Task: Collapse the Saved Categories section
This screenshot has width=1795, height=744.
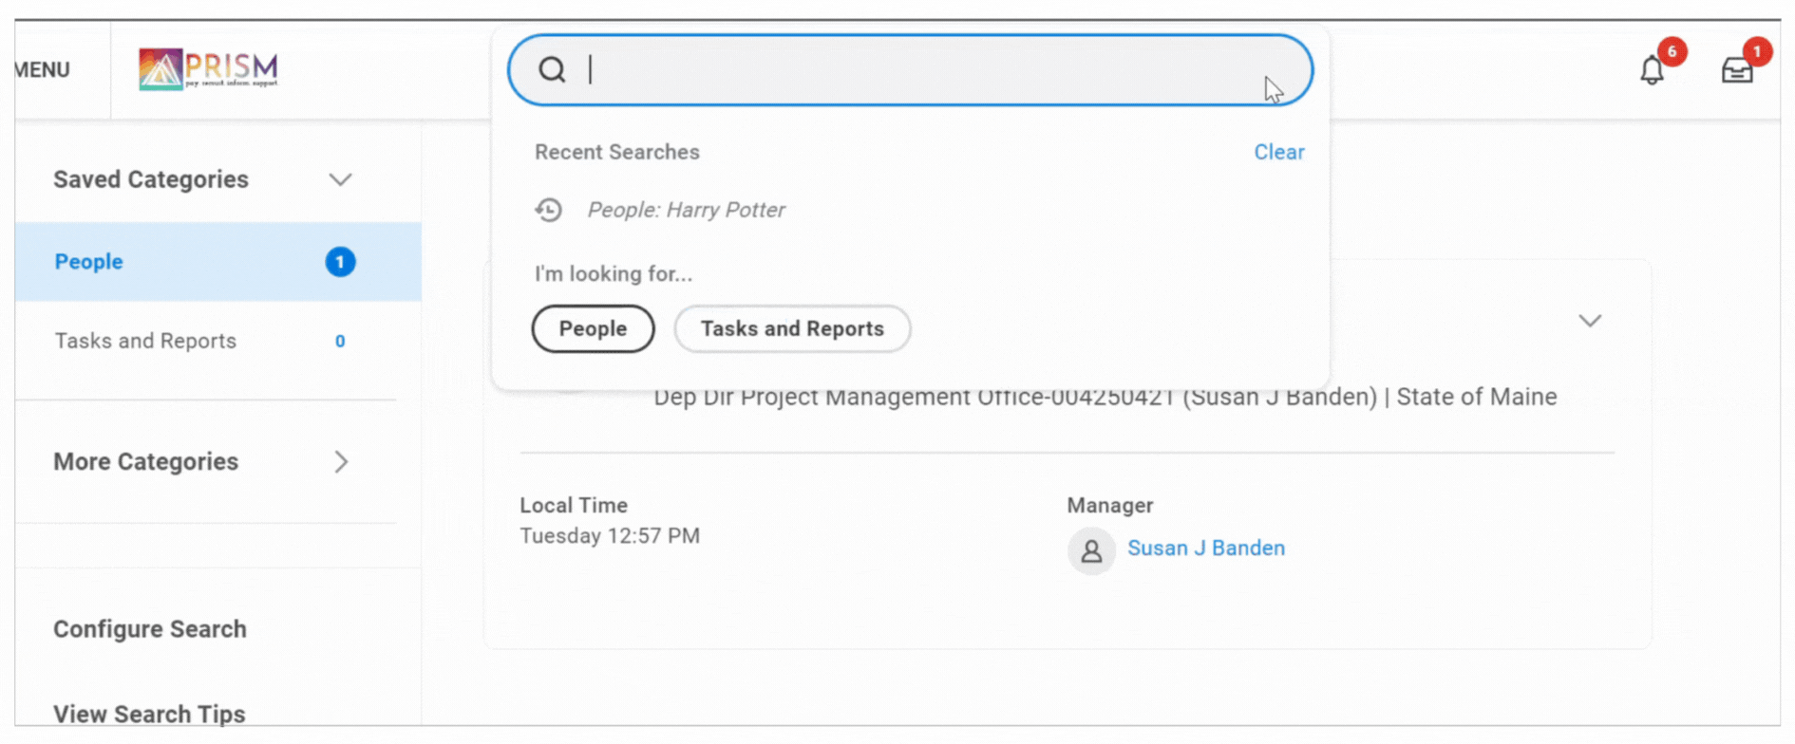Action: click(340, 179)
